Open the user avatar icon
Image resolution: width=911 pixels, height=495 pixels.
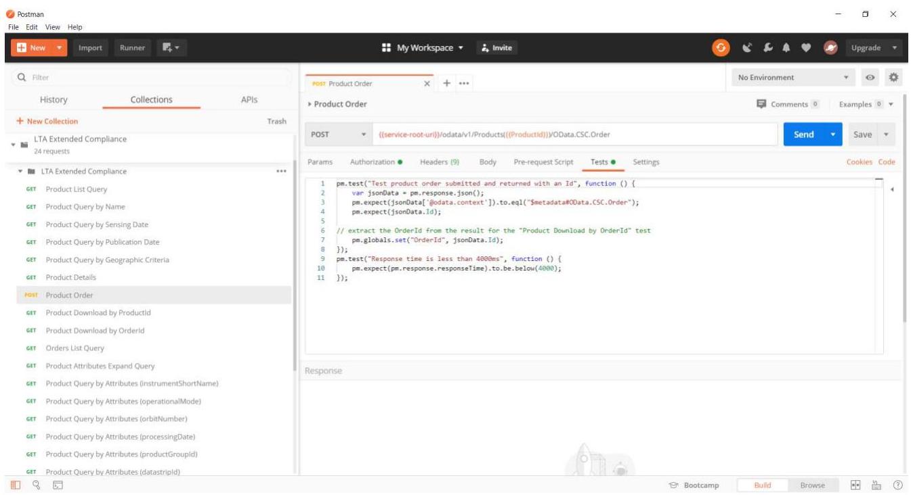[830, 48]
